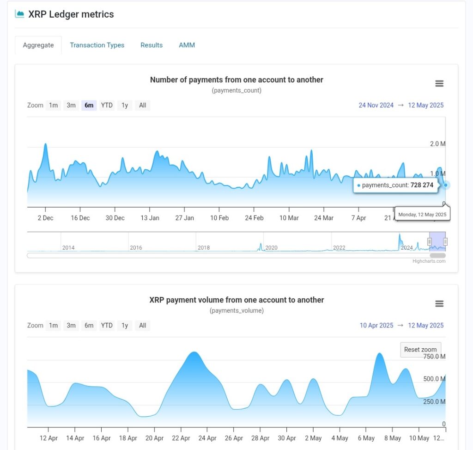Edit end date 12 May 2025 on payments count chart
The width and height of the screenshot is (473, 450).
pos(425,105)
